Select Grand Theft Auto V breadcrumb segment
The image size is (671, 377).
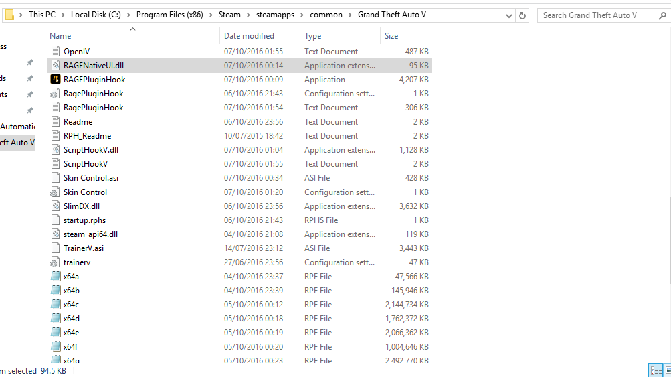(x=392, y=15)
